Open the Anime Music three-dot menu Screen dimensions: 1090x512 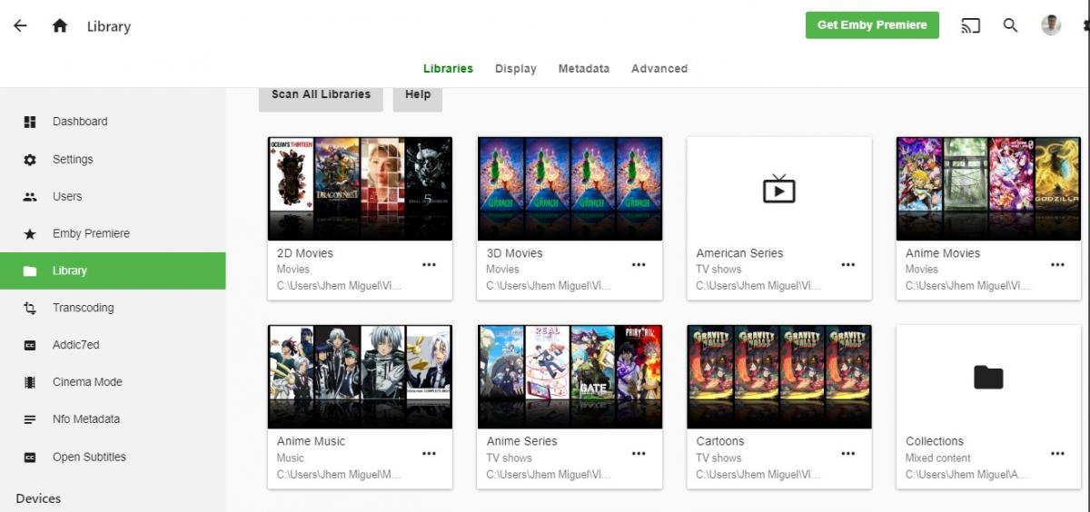[429, 453]
